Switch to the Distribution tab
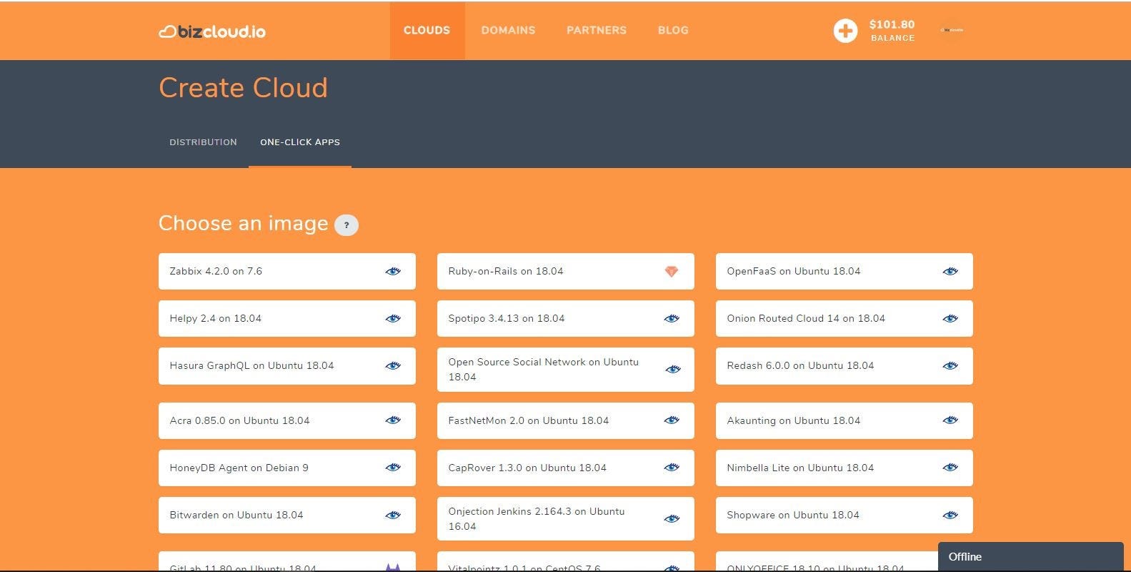 203,142
